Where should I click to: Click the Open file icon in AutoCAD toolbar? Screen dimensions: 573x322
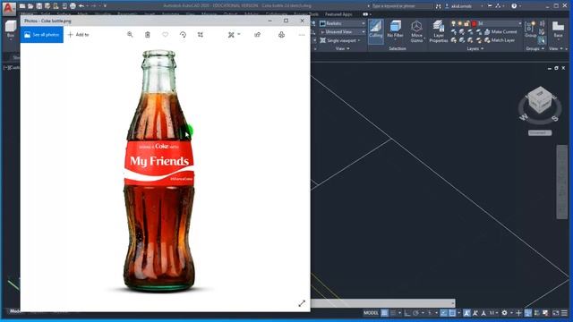click(x=30, y=6)
